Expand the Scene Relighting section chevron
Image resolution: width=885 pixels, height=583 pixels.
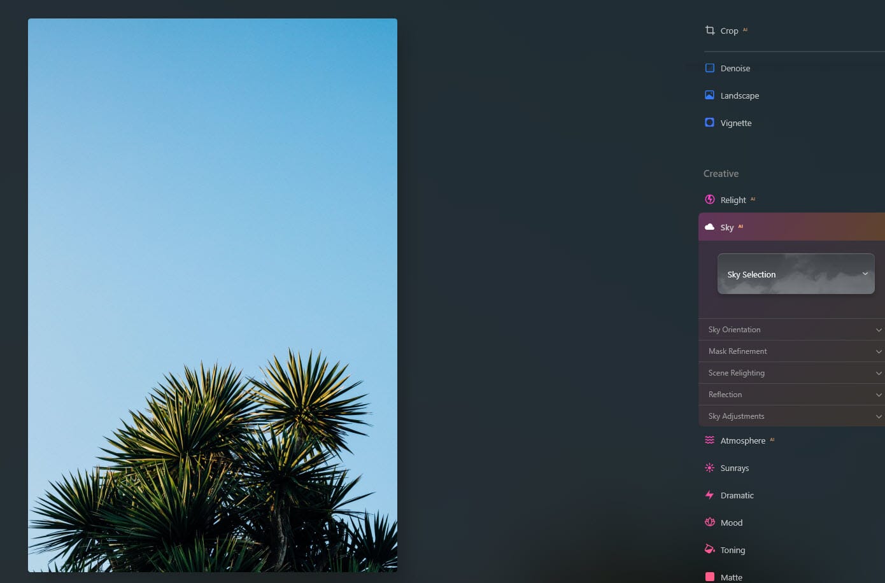pos(879,373)
